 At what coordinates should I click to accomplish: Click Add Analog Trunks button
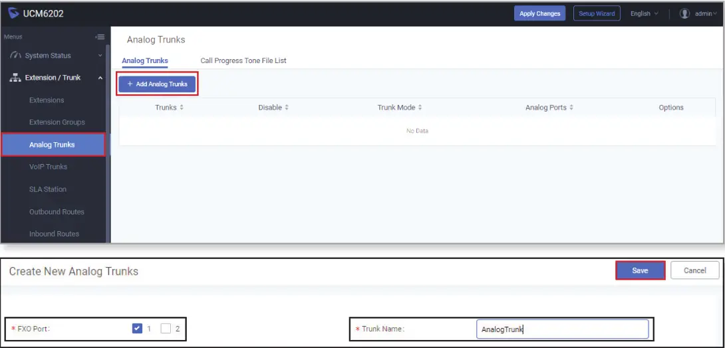[157, 84]
